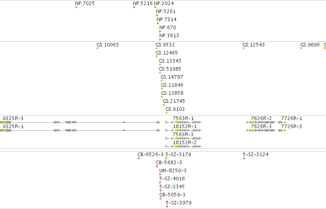Select the GS:10063 insertion marker
Image resolution: width=326 pixels, height=209 pixels.
click(98, 48)
